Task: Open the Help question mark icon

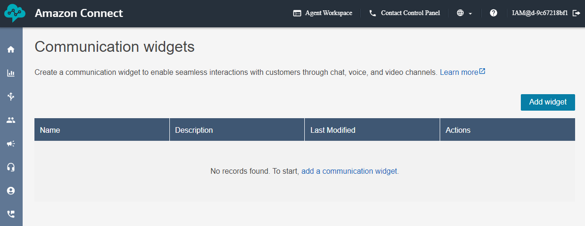Action: tap(493, 13)
